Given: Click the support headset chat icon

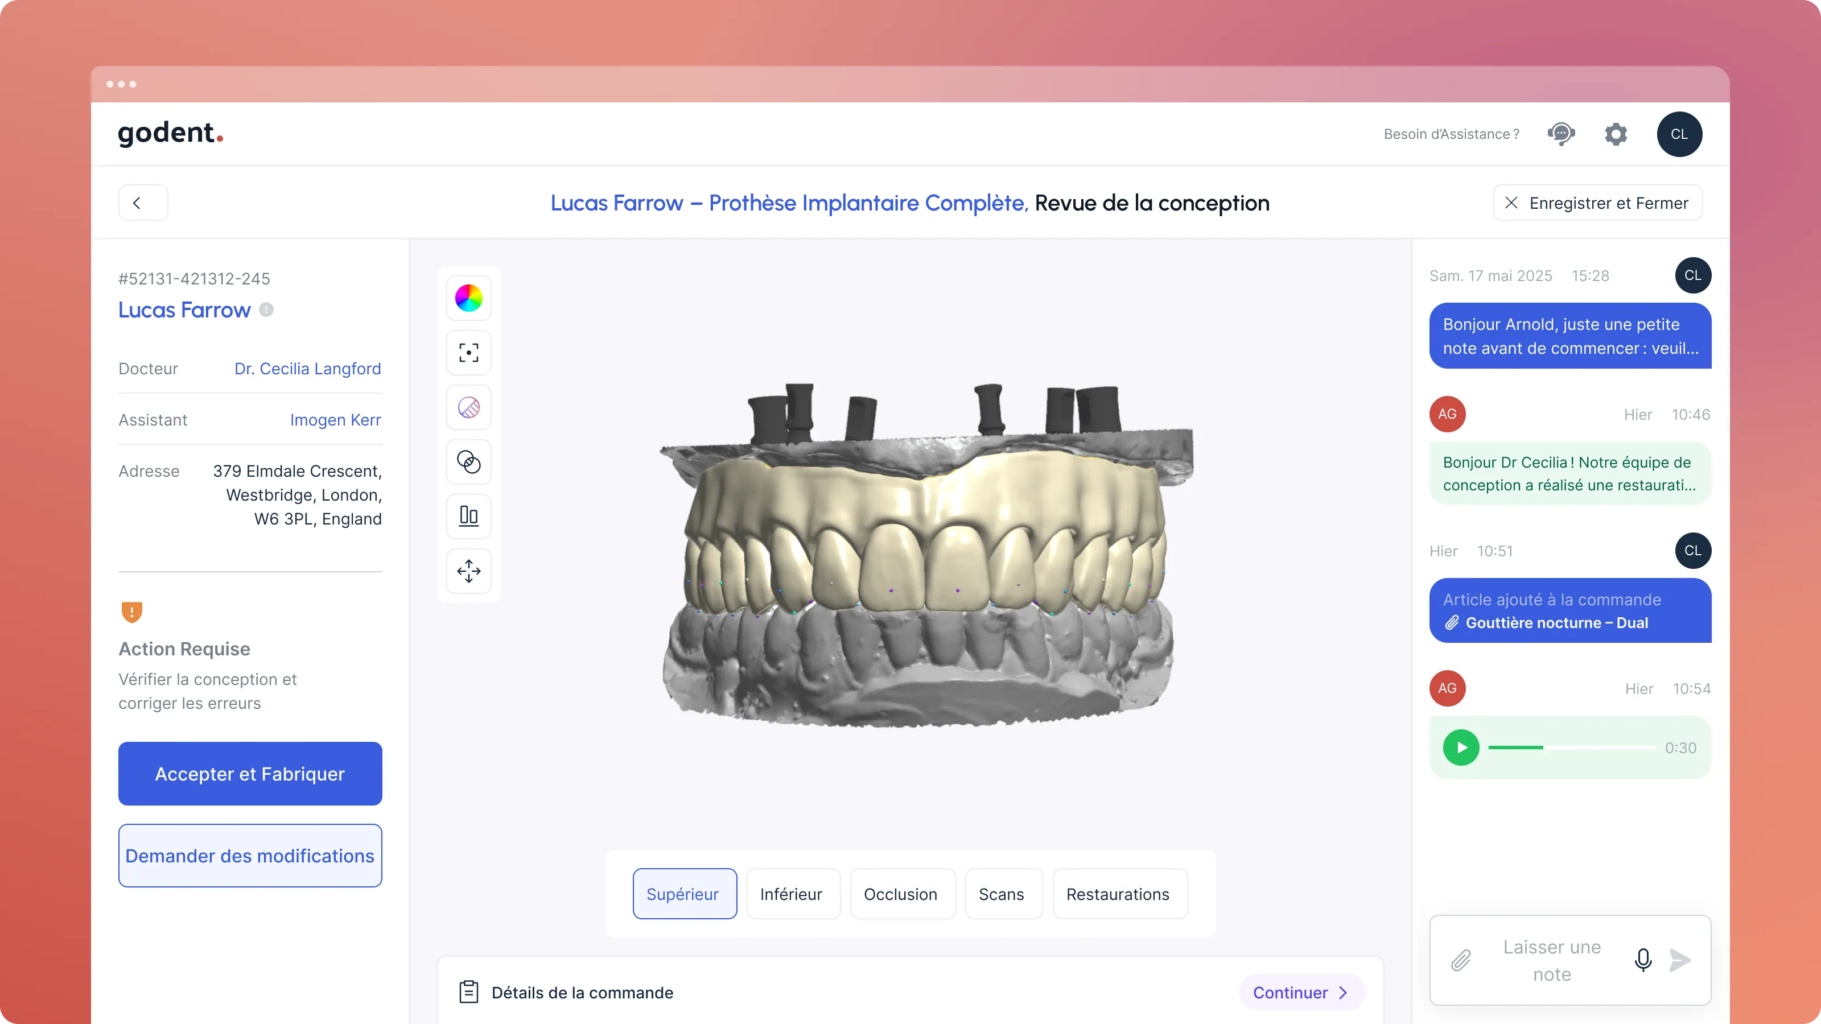Looking at the screenshot, I should [1561, 134].
